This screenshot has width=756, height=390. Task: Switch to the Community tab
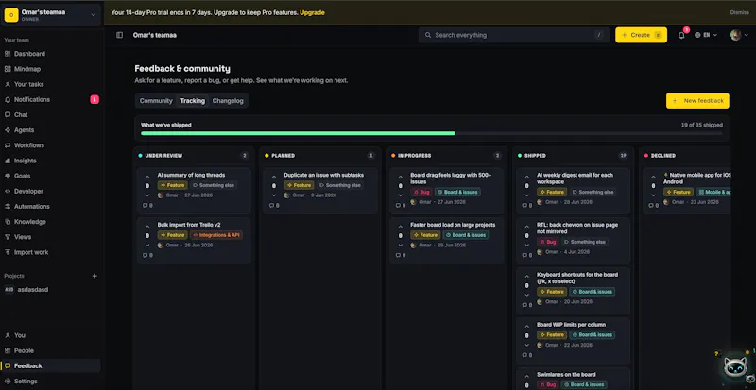pyautogui.click(x=156, y=101)
